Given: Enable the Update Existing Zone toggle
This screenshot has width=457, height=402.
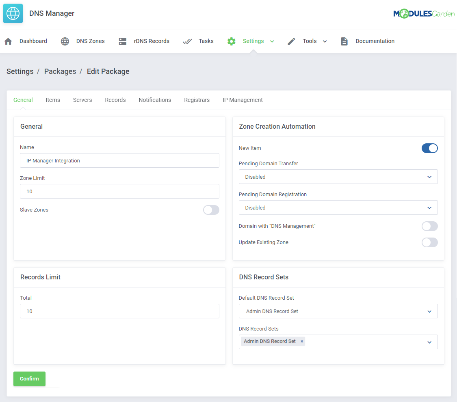Looking at the screenshot, I should pyautogui.click(x=430, y=243).
